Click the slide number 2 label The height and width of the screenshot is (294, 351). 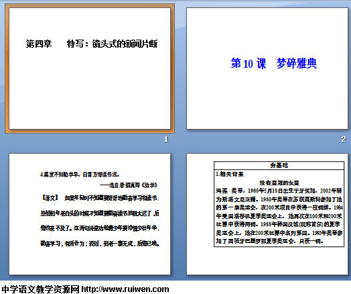pos(344,139)
